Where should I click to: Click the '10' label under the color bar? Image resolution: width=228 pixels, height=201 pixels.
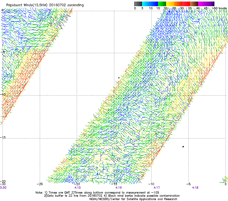(x=151, y=8)
